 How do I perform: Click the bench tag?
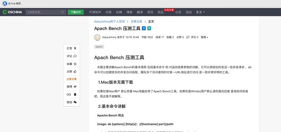point(99,47)
